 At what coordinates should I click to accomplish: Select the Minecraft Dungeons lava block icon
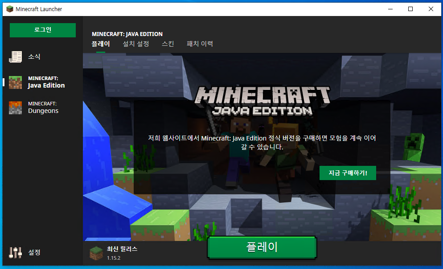(x=15, y=108)
